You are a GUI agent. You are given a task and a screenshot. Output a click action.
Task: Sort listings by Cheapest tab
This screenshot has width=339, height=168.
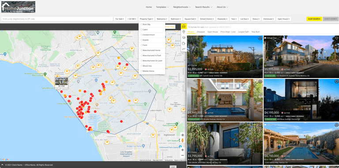pos(201,32)
